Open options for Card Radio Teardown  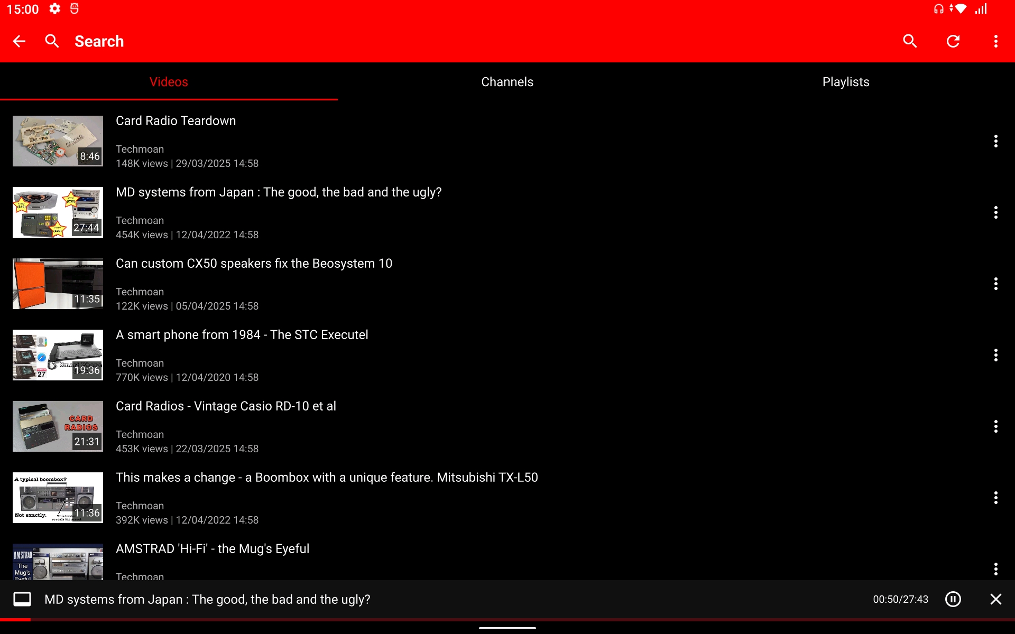[x=996, y=141]
